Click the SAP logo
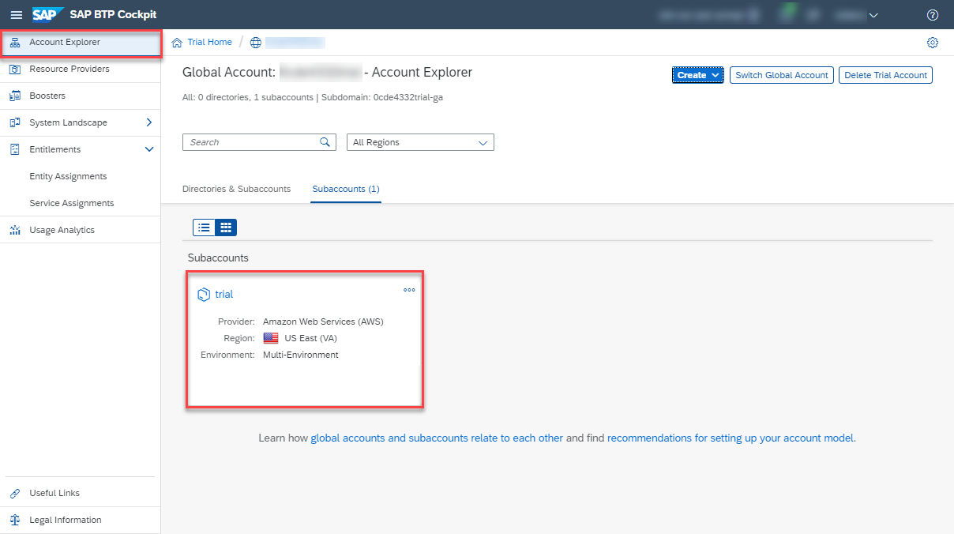This screenshot has width=954, height=534. [x=47, y=15]
